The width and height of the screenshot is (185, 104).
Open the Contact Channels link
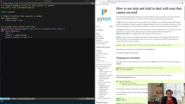(100, 61)
